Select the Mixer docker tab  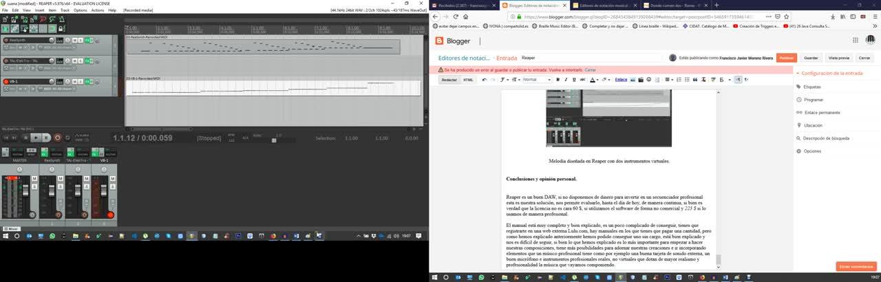pos(12,228)
